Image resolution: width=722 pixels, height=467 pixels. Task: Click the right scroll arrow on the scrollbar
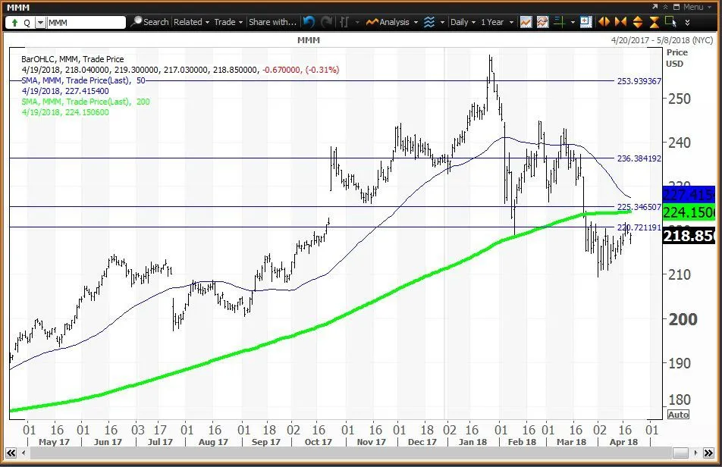(x=695, y=453)
